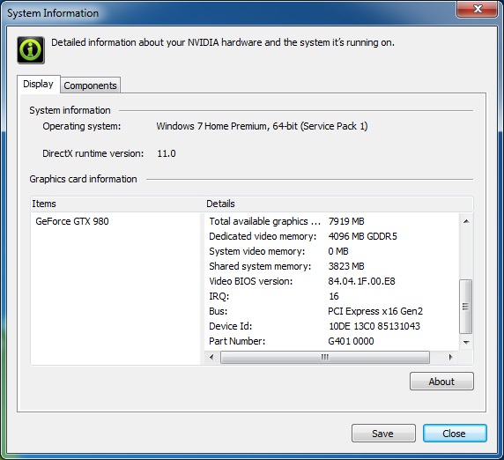
Task: Click the value G401 0000
Action: coord(351,341)
